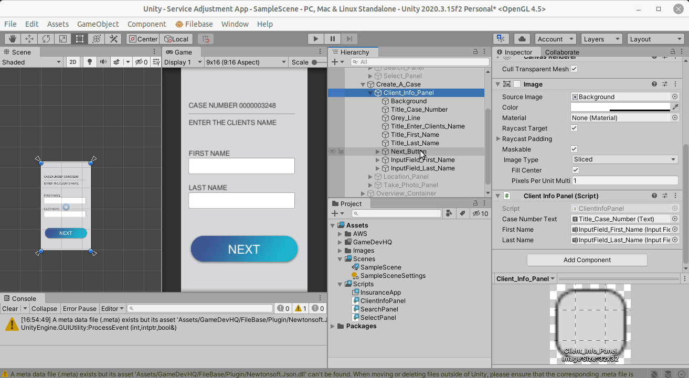Open the Image Color swatch

pos(621,107)
